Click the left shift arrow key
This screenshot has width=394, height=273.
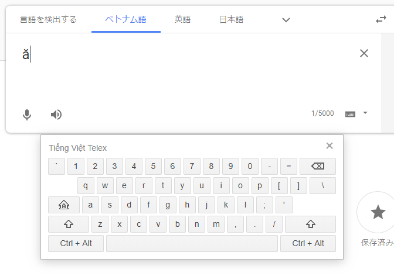click(69, 224)
